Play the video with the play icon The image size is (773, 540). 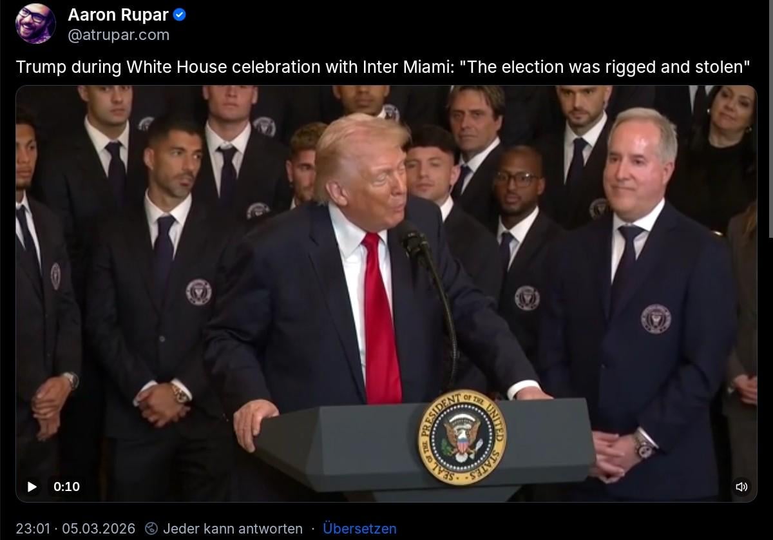point(32,487)
